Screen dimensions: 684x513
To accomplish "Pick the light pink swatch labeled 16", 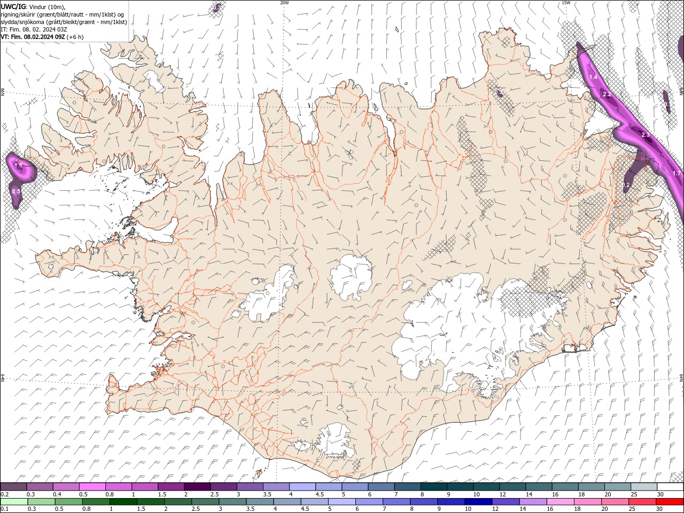I will click(559, 502).
